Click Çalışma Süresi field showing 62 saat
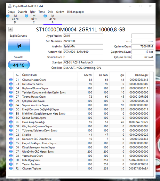The height and width of the screenshot is (181, 160). click(x=142, y=57)
